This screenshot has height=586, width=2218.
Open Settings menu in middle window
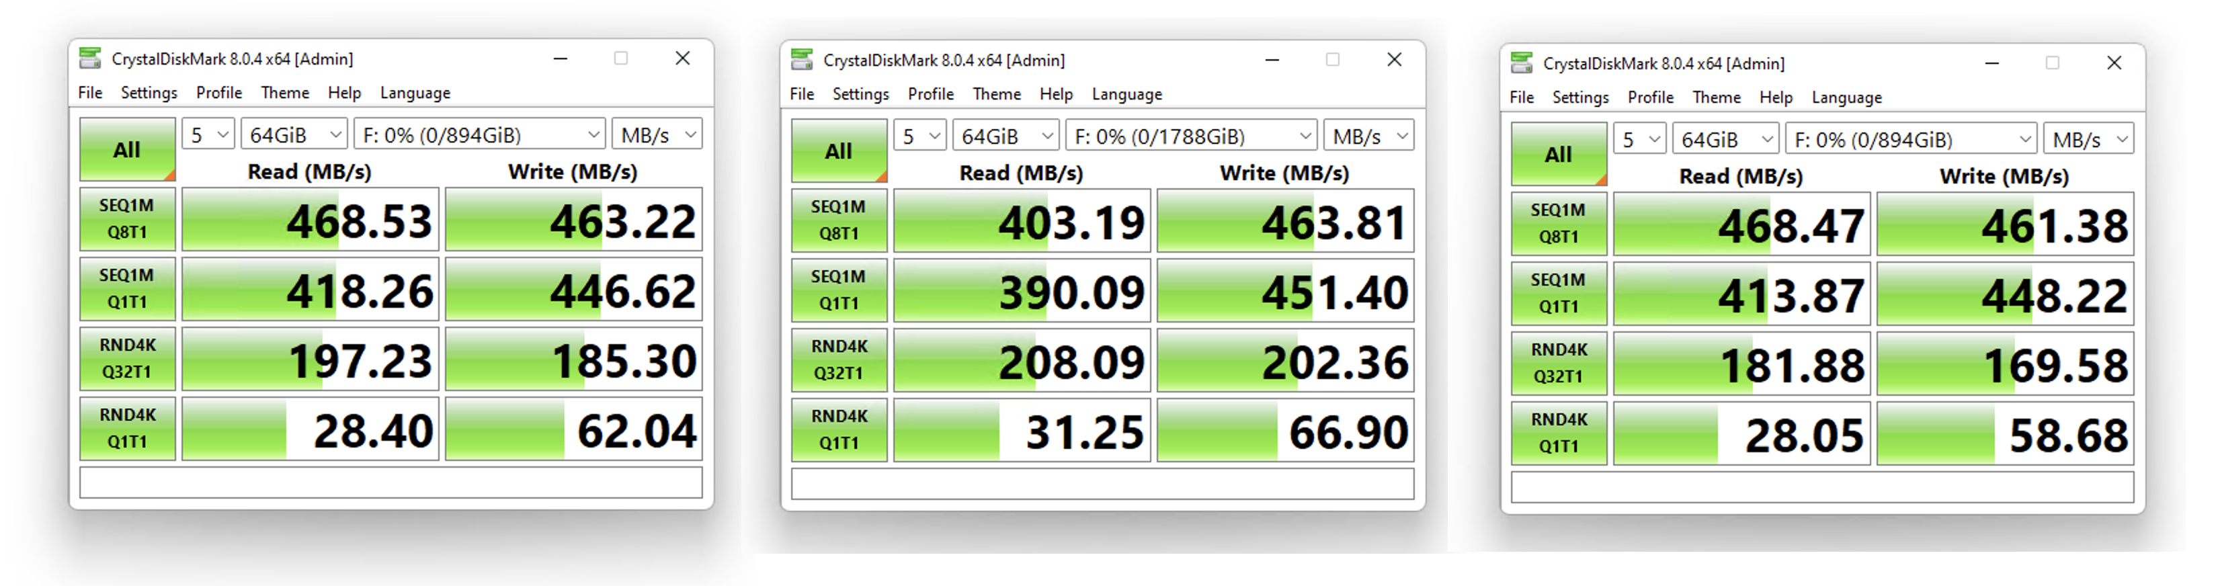point(860,94)
